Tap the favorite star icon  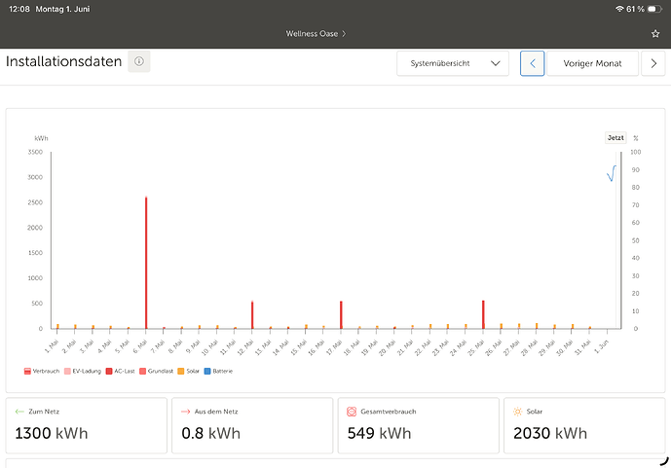coord(655,34)
